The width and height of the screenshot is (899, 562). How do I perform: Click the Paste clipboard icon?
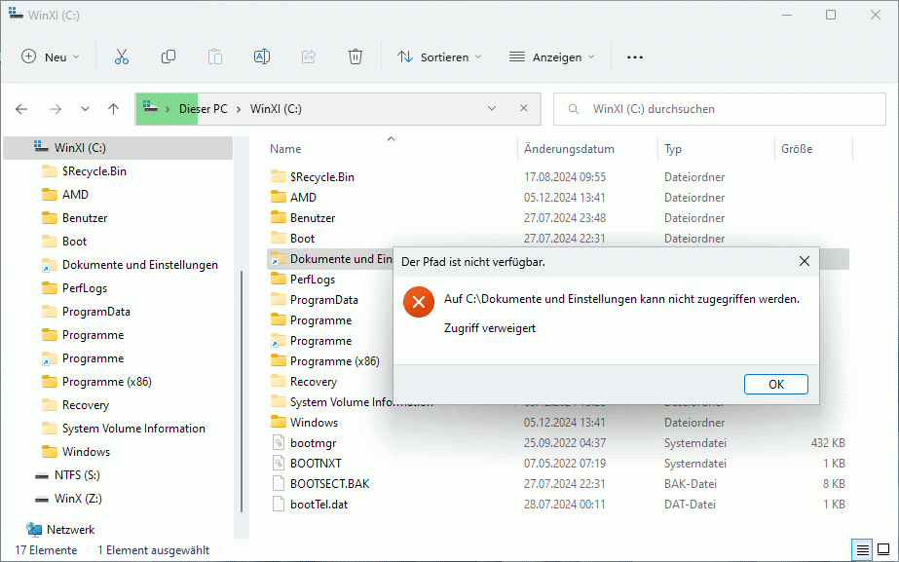[215, 56]
